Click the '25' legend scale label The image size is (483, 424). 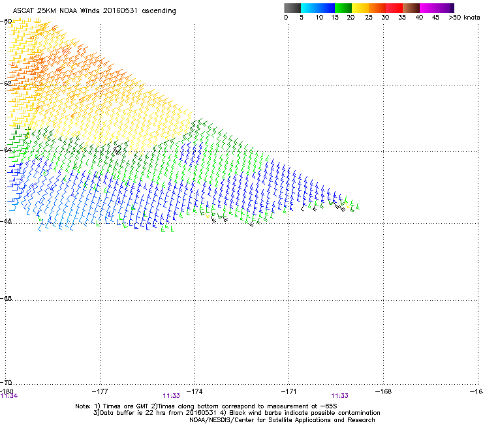[369, 18]
